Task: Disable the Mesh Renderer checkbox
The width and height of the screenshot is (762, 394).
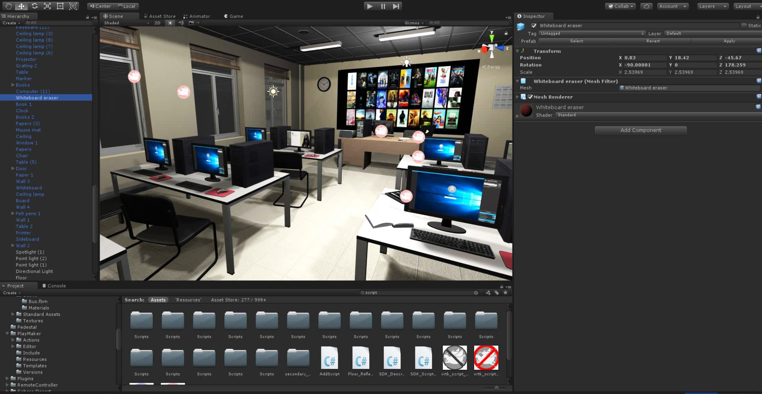Action: tap(530, 97)
